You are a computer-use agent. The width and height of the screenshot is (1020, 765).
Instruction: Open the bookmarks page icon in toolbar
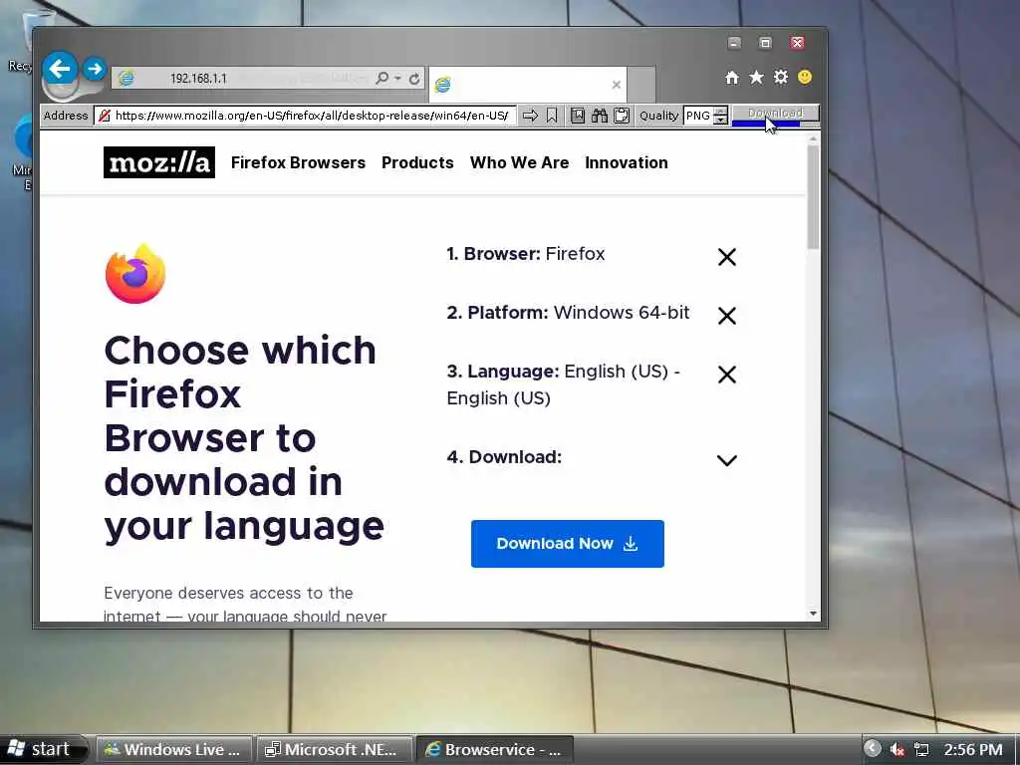point(577,116)
